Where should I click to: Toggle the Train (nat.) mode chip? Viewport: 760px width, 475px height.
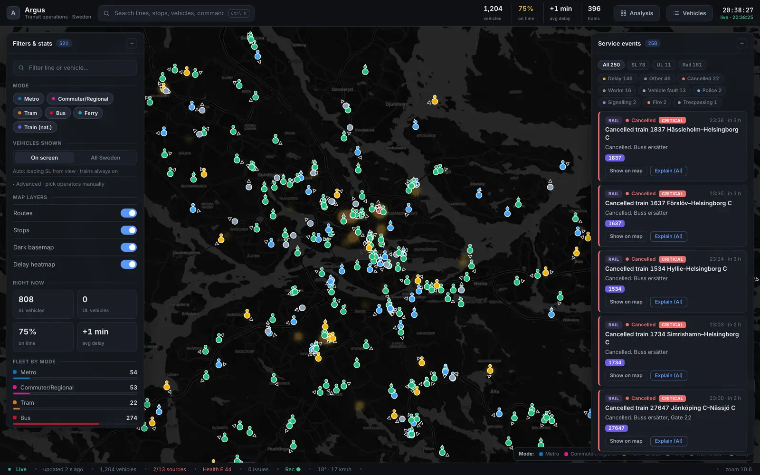click(x=35, y=127)
